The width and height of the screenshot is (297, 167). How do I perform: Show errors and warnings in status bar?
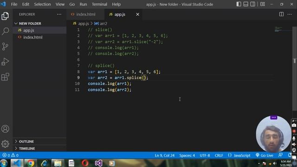coord(10,155)
